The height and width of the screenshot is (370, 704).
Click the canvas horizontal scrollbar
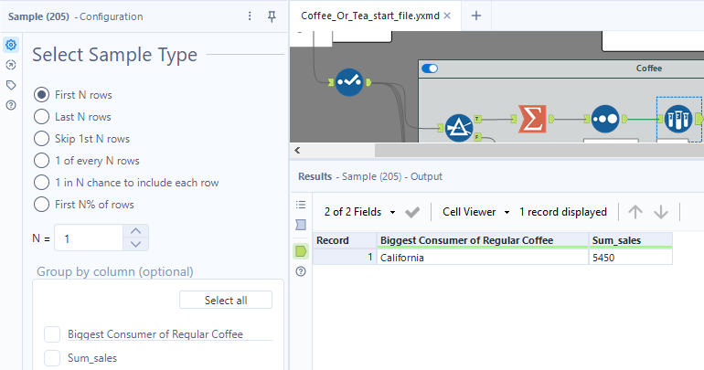[x=539, y=151]
